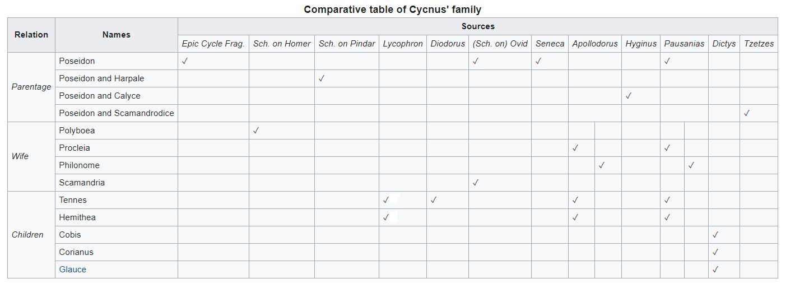Click Polyboea's checkmark under Sch. on Homer
Screen dimensions: 795x288
click(256, 131)
